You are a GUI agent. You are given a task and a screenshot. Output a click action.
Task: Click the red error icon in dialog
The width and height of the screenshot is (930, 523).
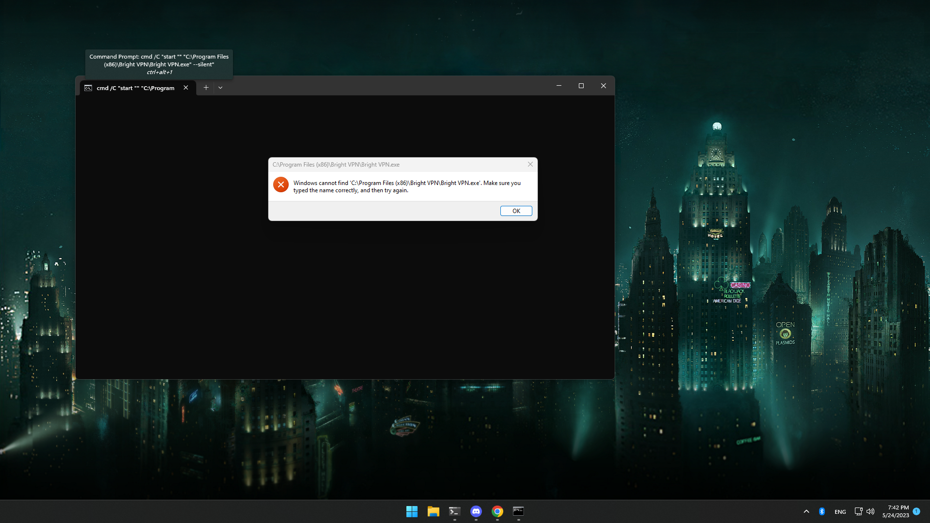pyautogui.click(x=280, y=185)
